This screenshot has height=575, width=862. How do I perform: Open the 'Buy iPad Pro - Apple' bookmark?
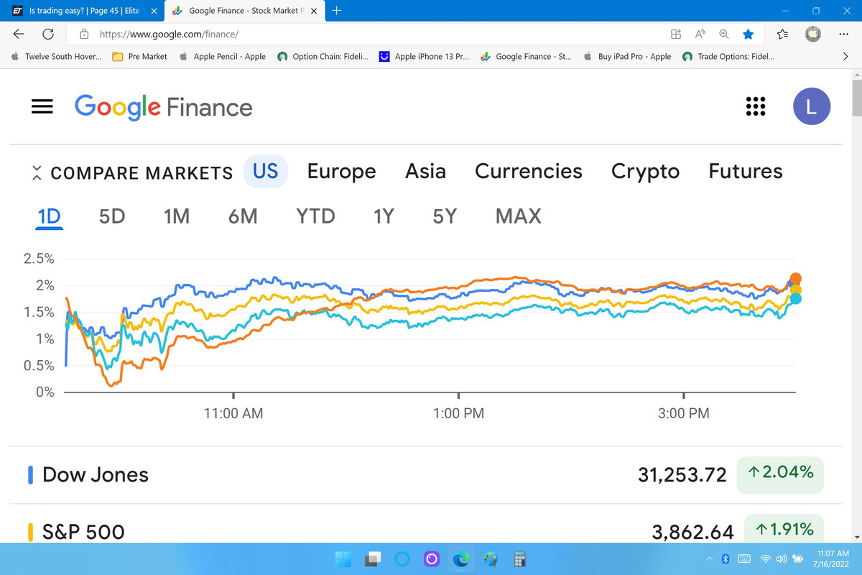(627, 56)
